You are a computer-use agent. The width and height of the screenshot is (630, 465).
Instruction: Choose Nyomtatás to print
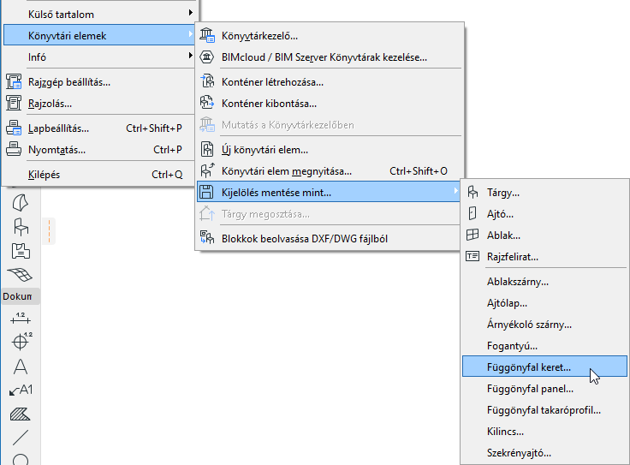[98, 150]
